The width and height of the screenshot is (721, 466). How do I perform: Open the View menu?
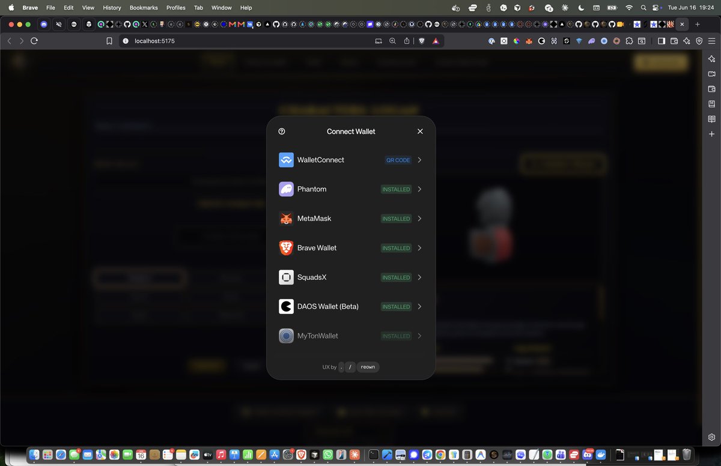click(x=88, y=8)
